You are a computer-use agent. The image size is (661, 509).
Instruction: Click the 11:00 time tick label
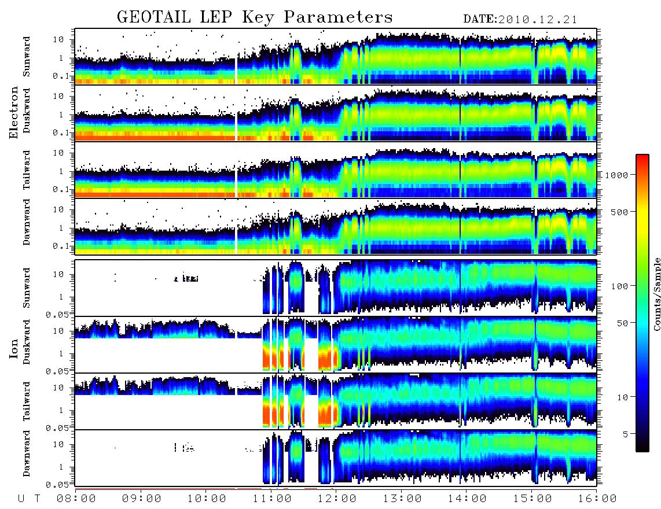[x=272, y=499]
